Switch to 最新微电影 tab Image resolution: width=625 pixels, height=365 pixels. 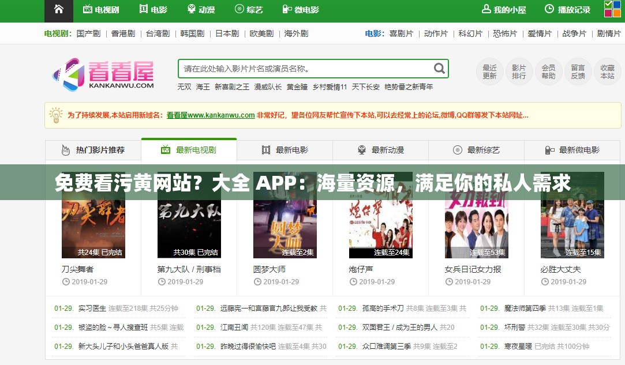pos(572,150)
